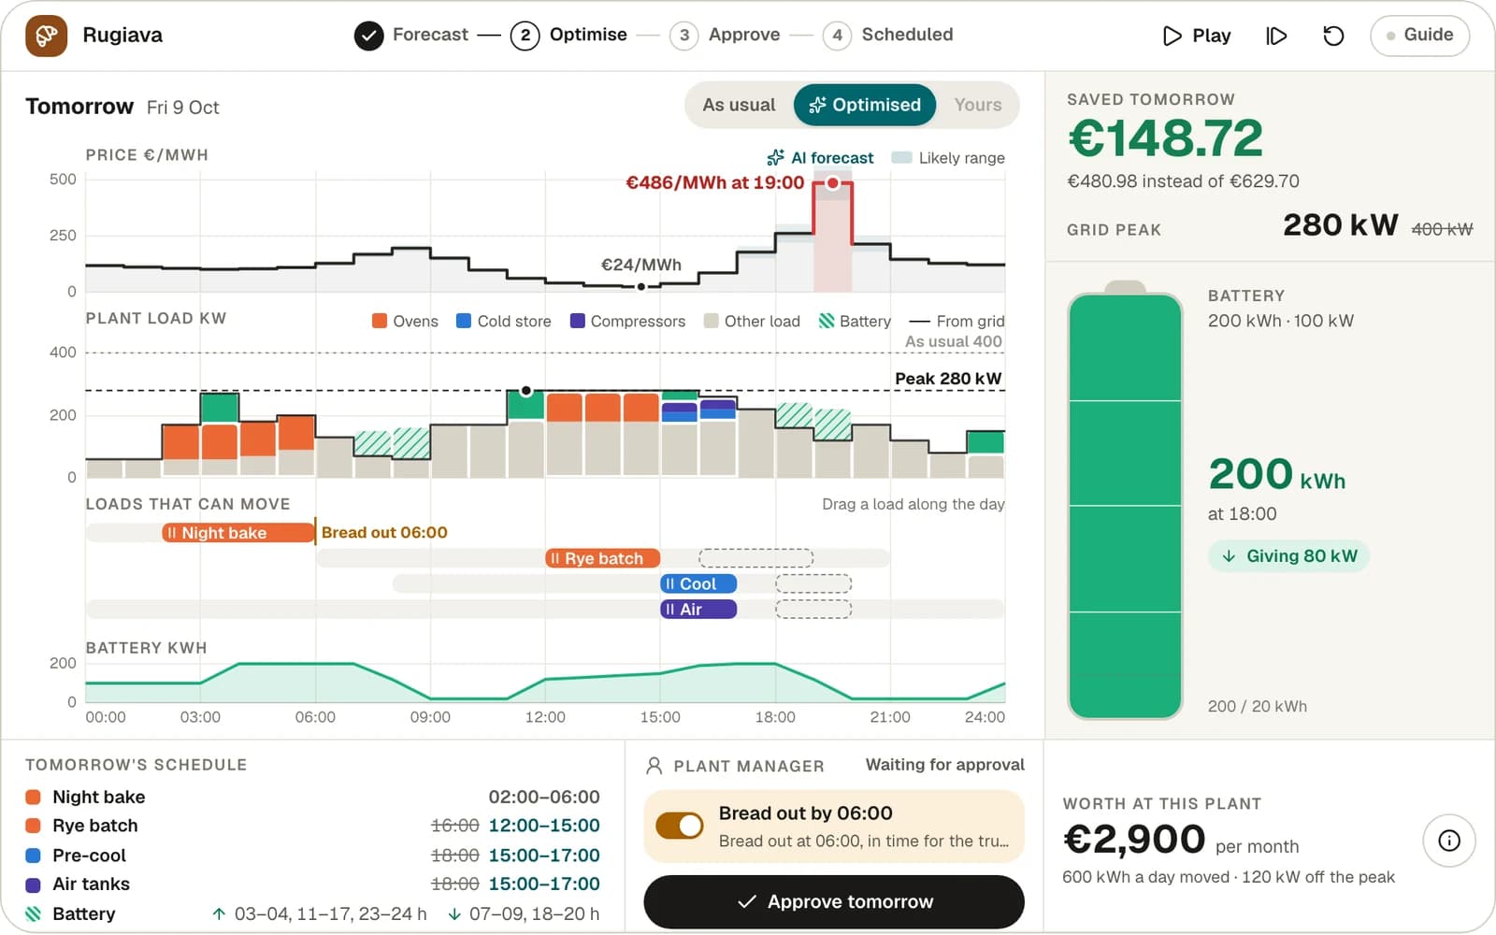The image size is (1496, 935).
Task: Click the €486/MWh price peak marker
Action: (832, 183)
